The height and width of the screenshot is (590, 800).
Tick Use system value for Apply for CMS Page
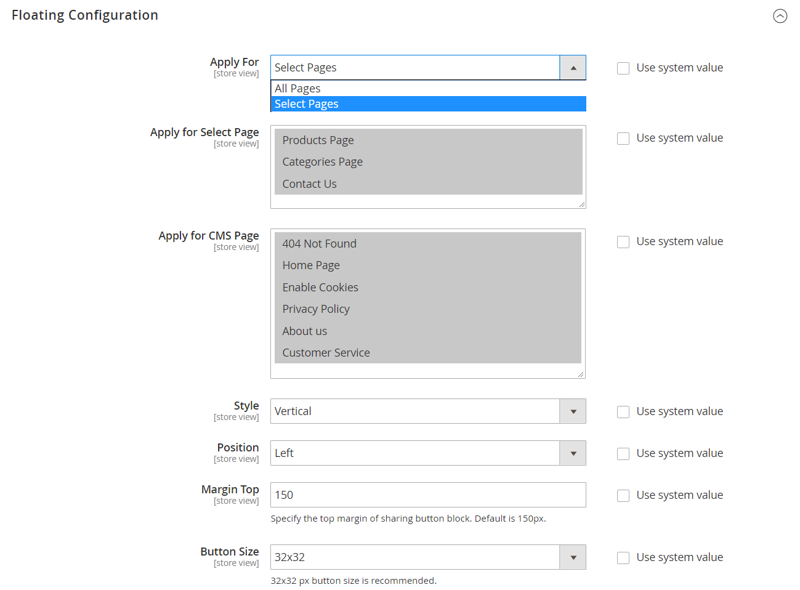[623, 242]
